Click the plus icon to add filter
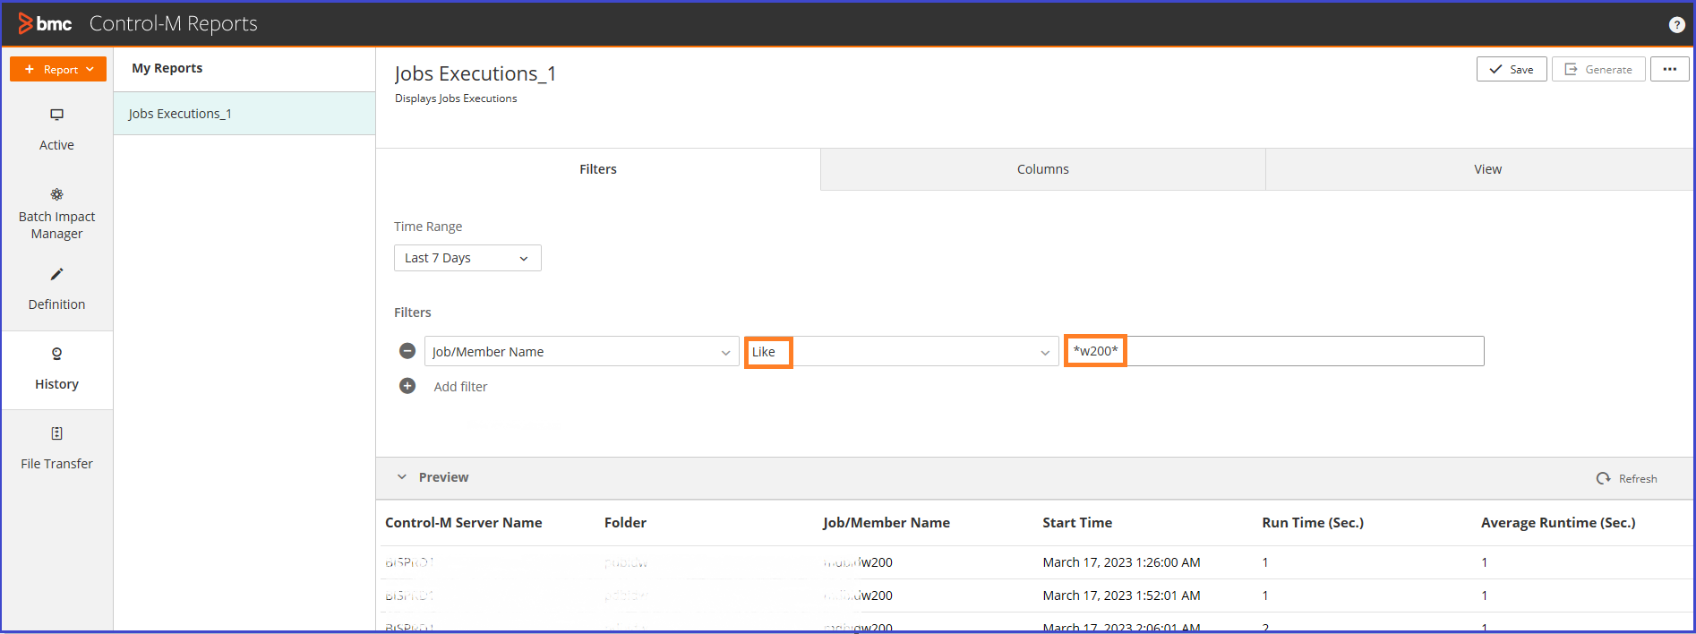 point(407,386)
